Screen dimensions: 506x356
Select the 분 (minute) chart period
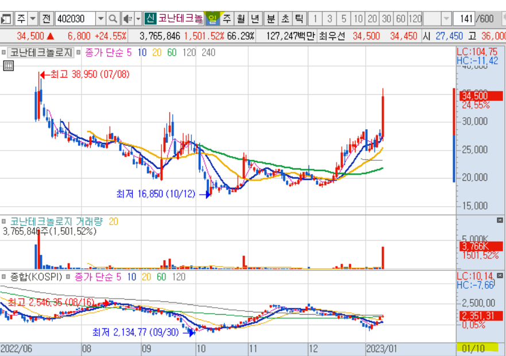coord(271,19)
